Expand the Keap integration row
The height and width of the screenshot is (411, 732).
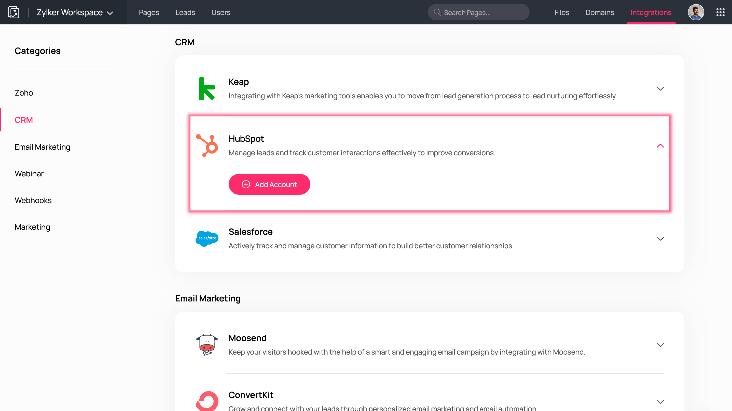pyautogui.click(x=660, y=88)
